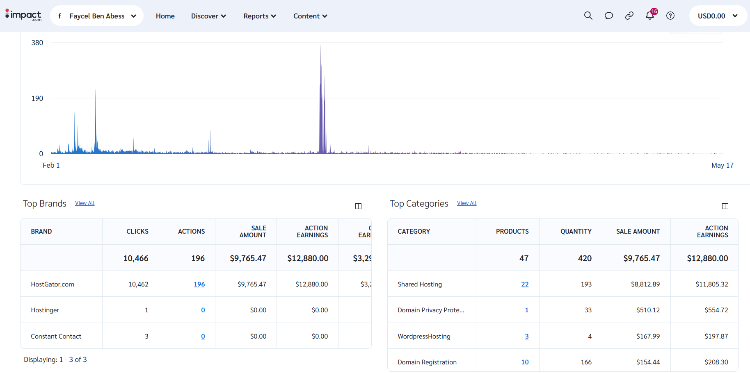Go to the Home tab
This screenshot has width=750, height=373.
(165, 16)
